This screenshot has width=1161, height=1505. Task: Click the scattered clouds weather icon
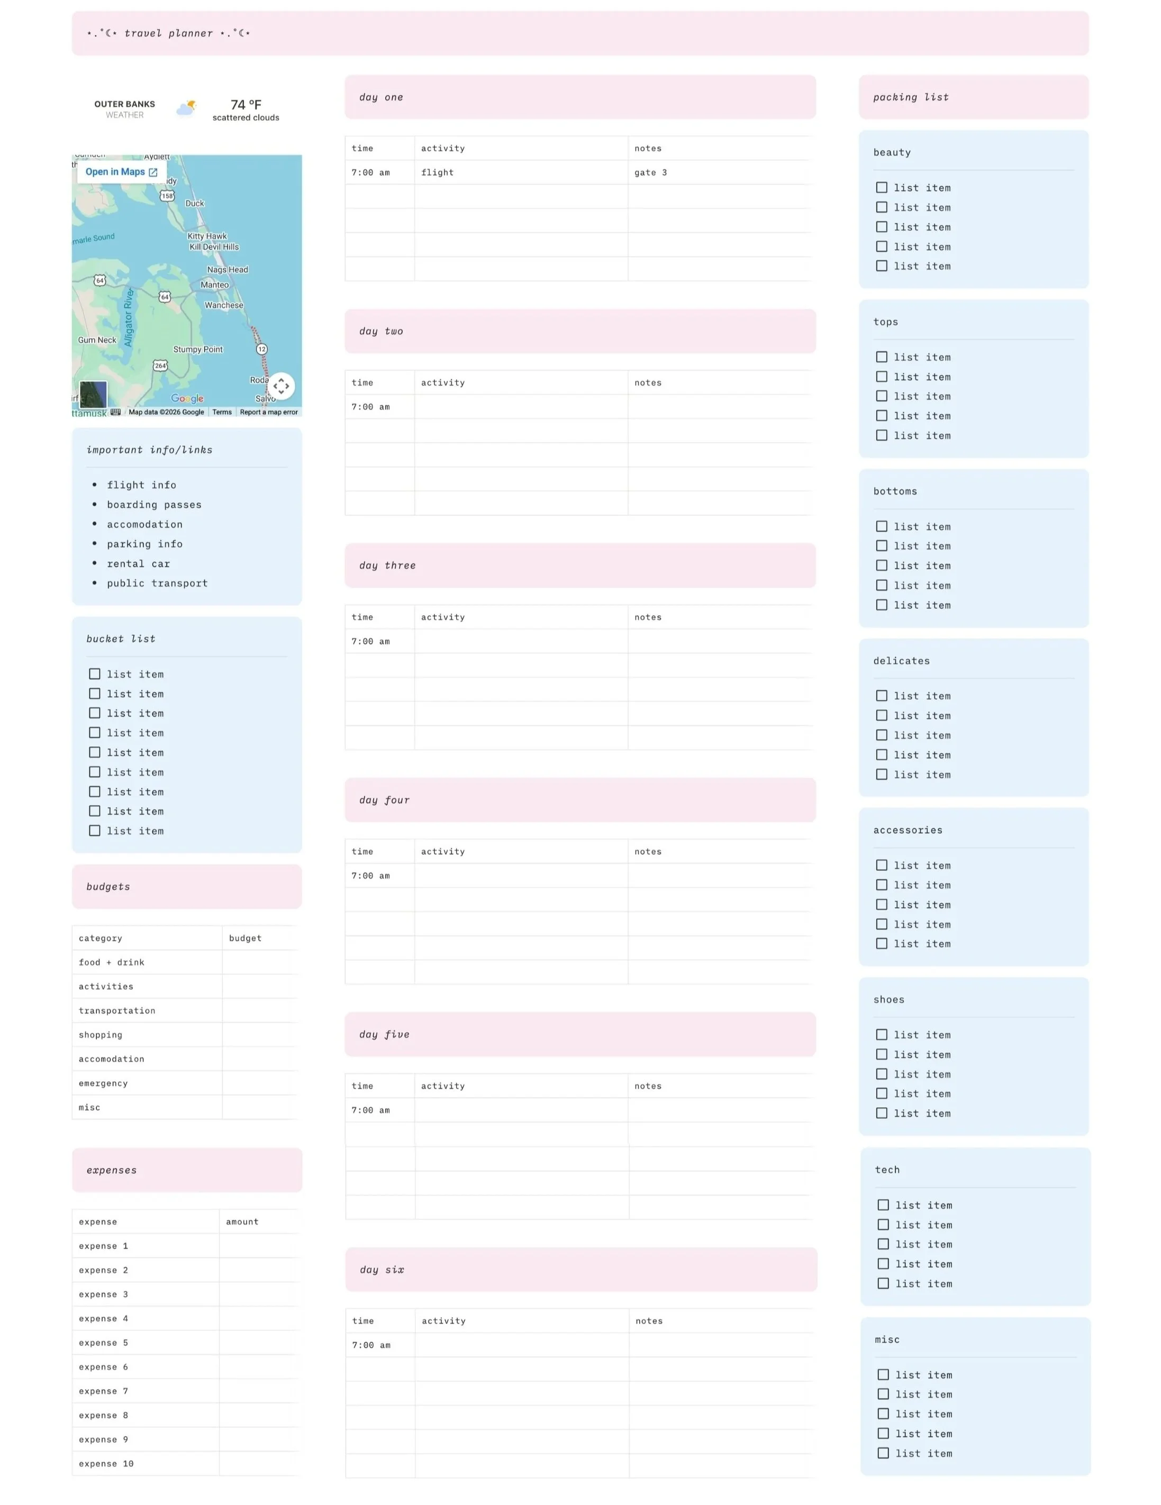pos(186,108)
